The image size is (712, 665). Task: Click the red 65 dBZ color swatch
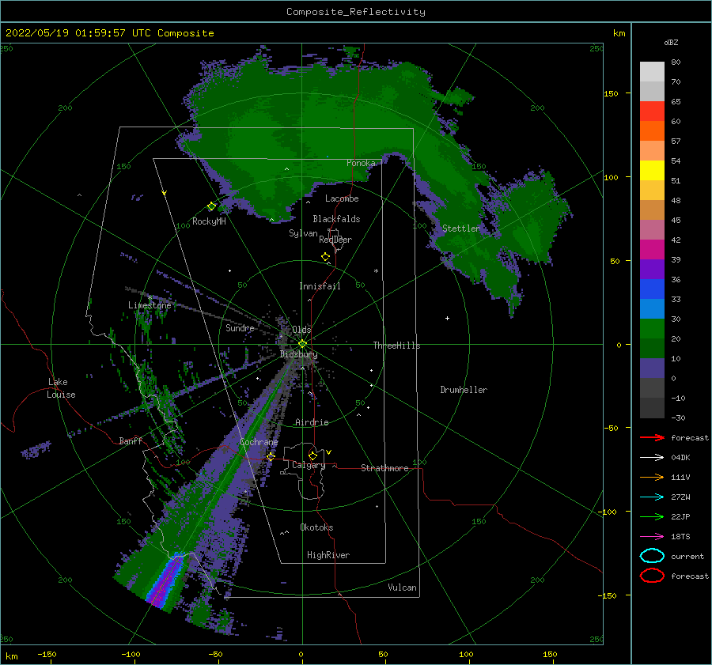(x=652, y=111)
